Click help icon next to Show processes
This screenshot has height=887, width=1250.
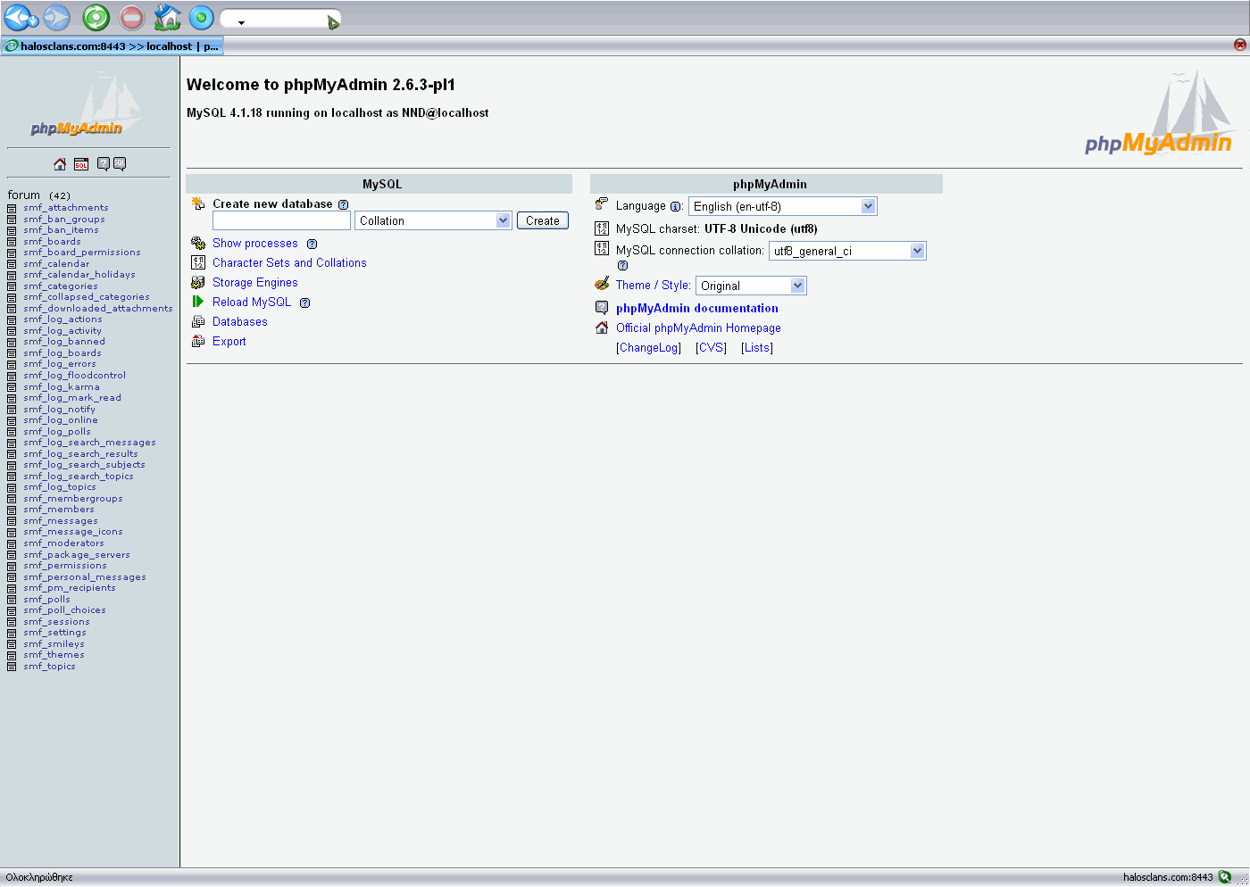[x=312, y=244]
